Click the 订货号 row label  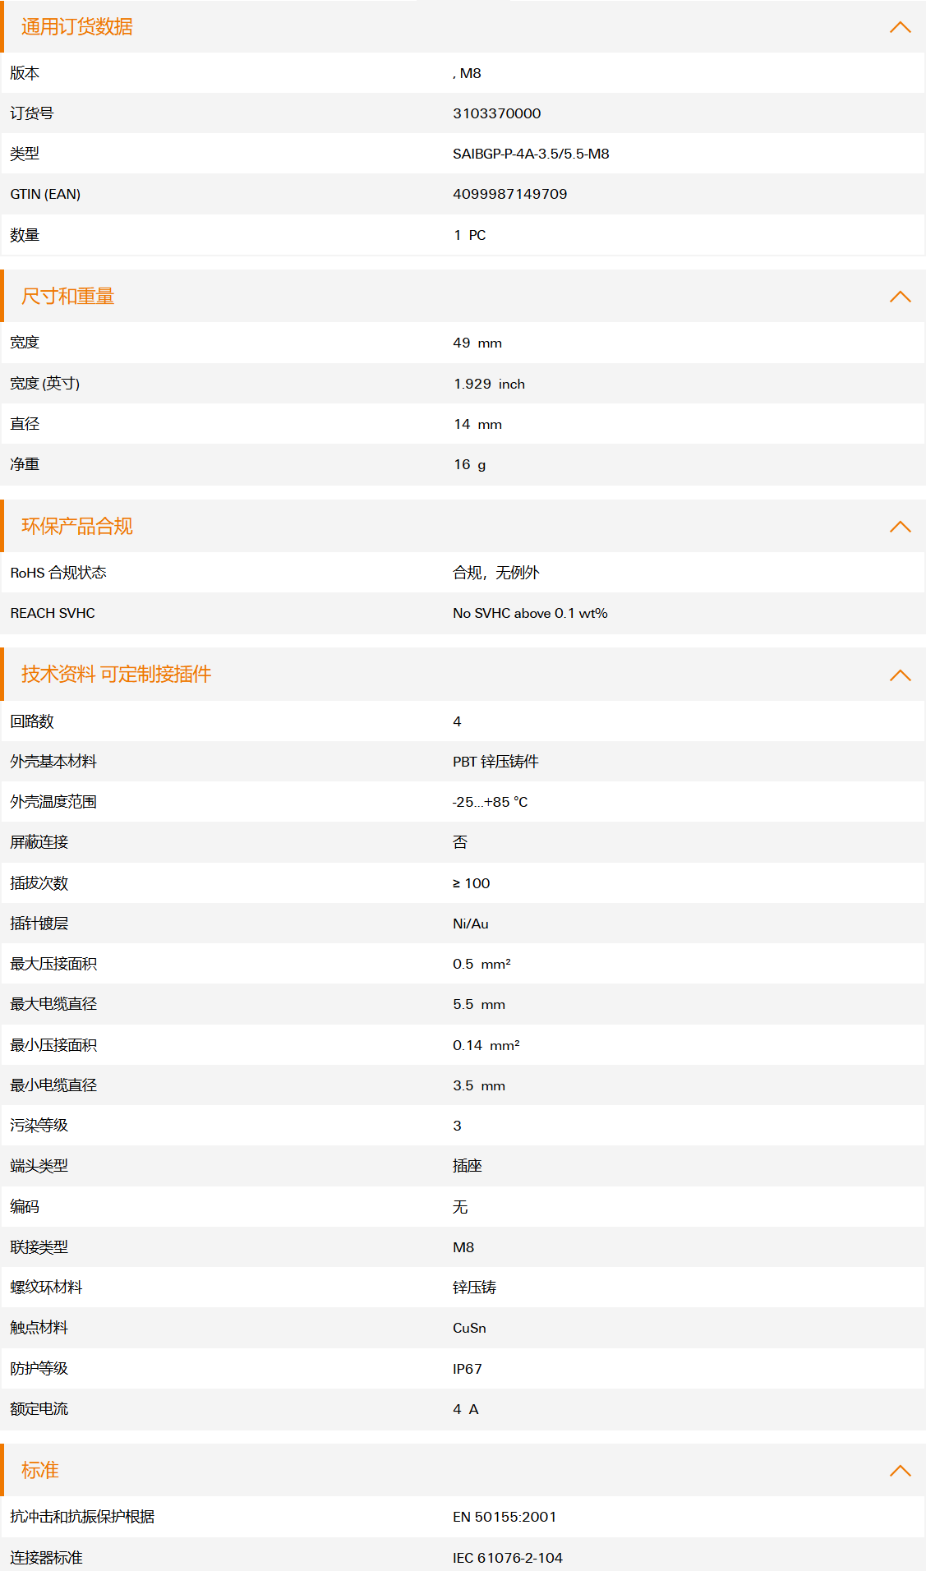click(32, 113)
